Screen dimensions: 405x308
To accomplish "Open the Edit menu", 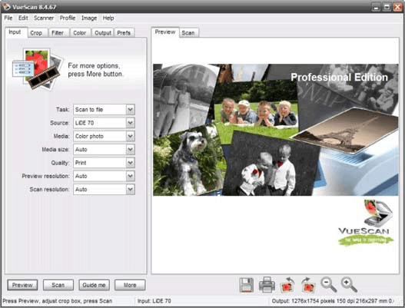I will [23, 18].
